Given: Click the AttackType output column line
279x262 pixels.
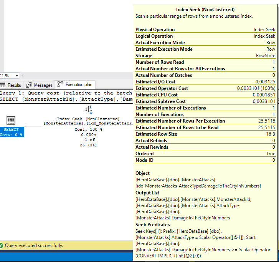Looking at the screenshot, I should (188, 206).
